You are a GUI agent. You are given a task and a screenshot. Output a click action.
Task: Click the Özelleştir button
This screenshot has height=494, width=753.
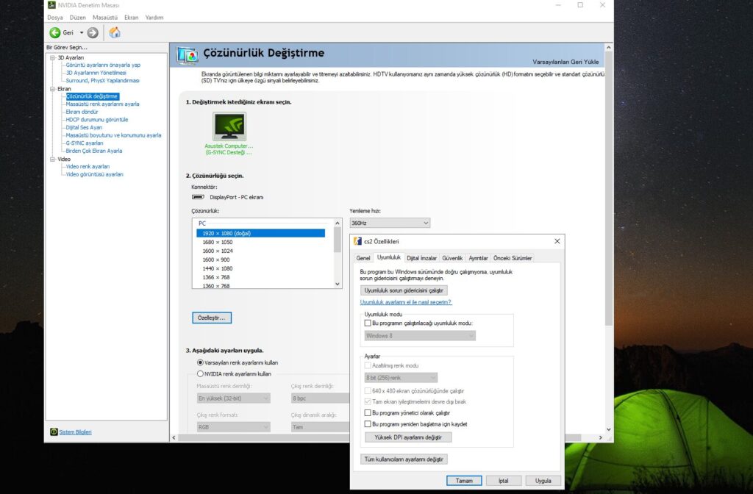coord(212,318)
